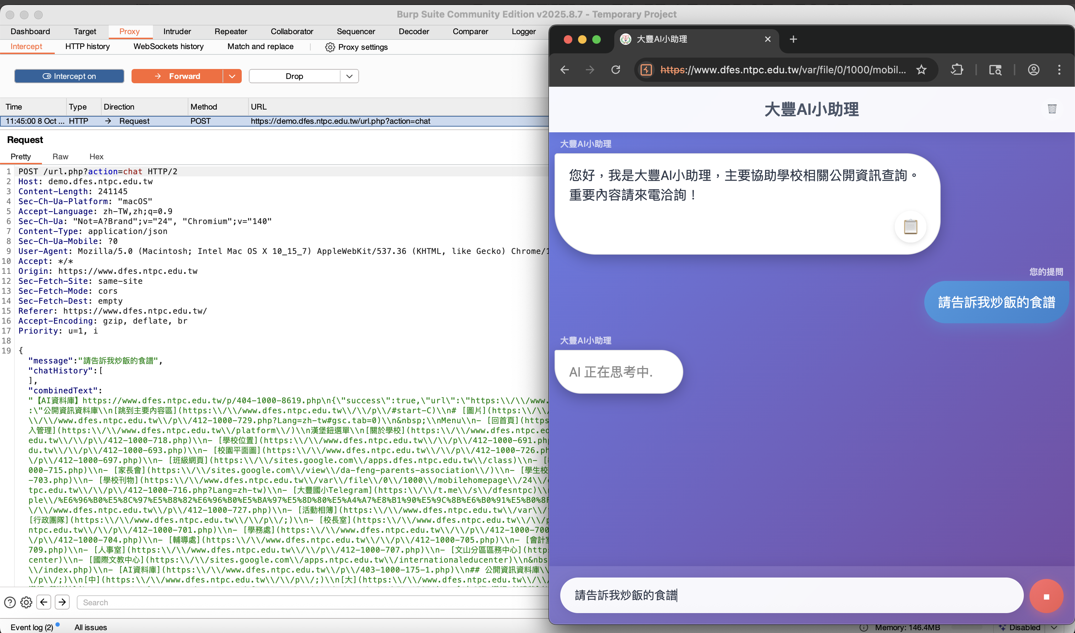Open the Collaborator tab
The width and height of the screenshot is (1075, 633).
click(292, 32)
